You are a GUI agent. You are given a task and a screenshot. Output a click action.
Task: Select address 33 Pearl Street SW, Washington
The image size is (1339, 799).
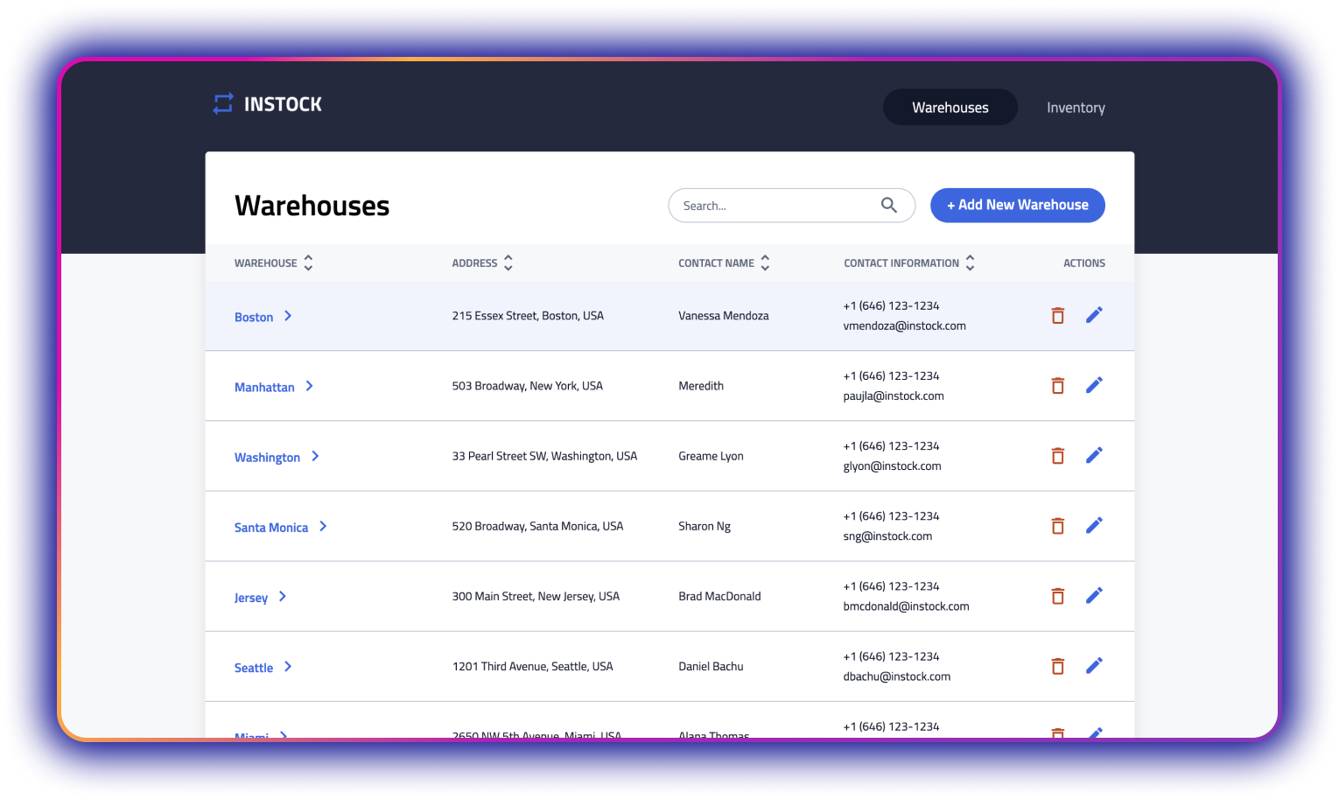click(544, 456)
